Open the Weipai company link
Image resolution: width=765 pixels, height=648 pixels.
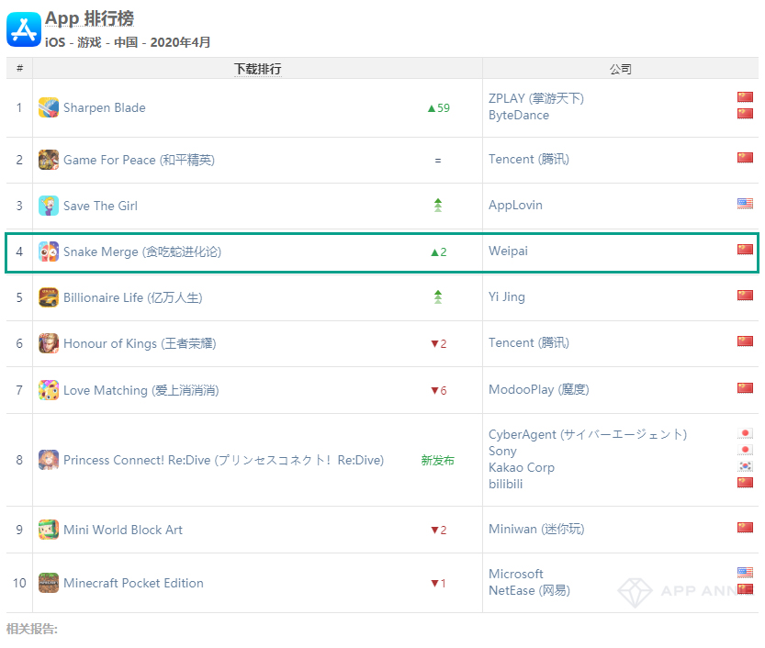click(508, 251)
